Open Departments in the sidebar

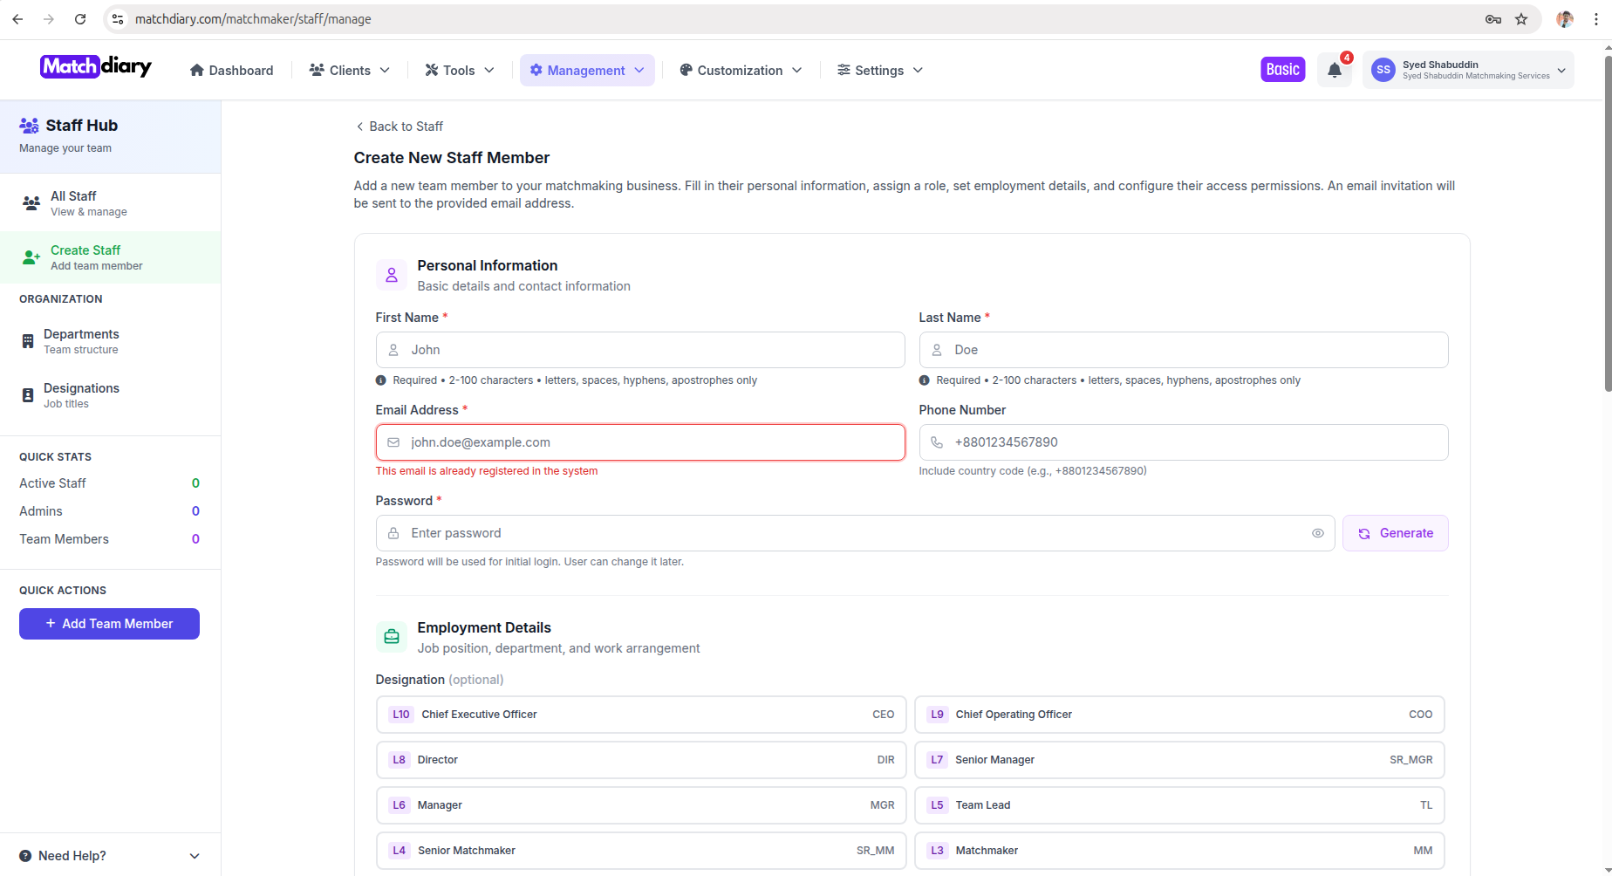point(81,341)
